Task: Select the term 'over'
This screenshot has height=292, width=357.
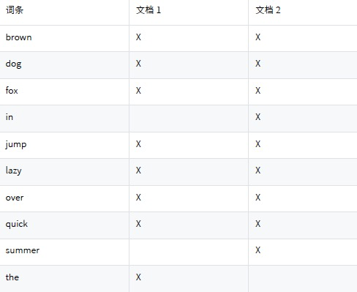Action: click(x=15, y=198)
